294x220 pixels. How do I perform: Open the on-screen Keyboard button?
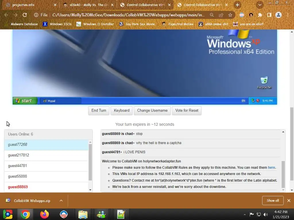point(122,111)
